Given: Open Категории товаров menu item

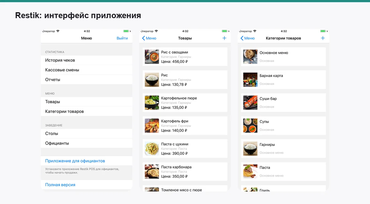Looking at the screenshot, I should [86, 111].
